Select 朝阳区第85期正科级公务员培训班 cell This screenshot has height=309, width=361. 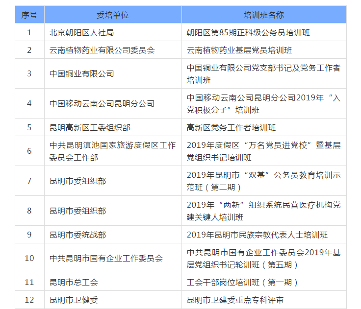coord(264,32)
